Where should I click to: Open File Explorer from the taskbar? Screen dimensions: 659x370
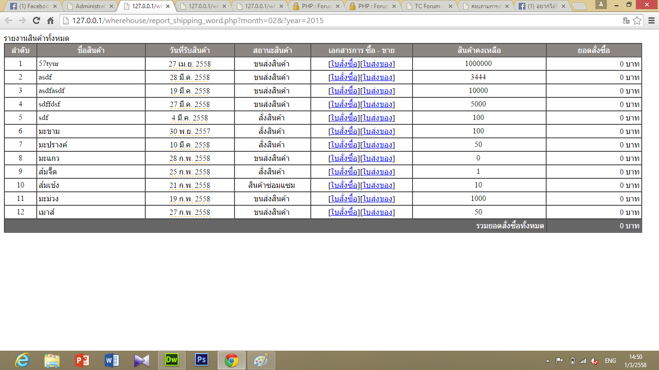[x=52, y=360]
